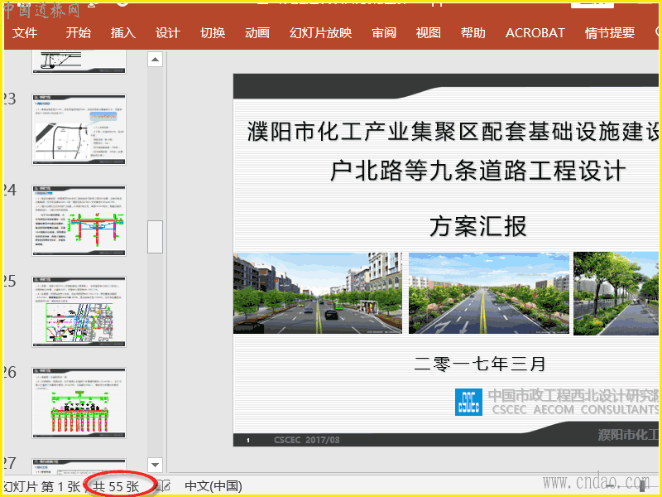Select the 切换 tab

212,33
